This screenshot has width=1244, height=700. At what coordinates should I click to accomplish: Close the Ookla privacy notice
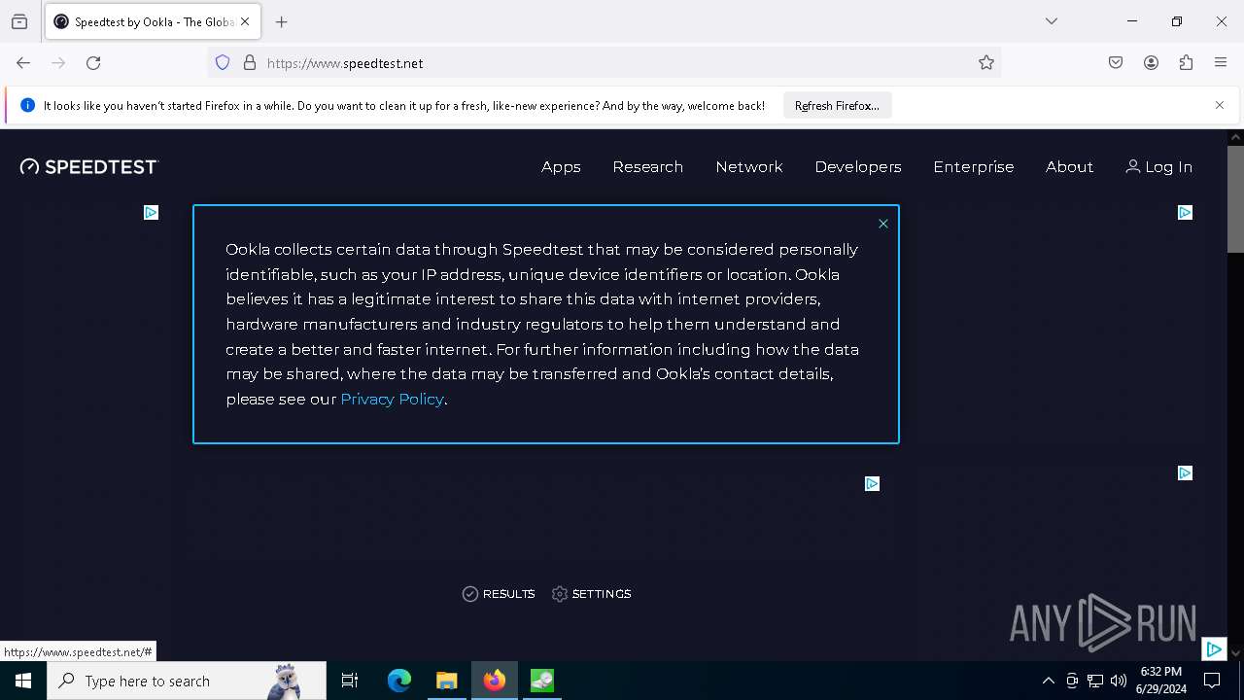coord(883,224)
